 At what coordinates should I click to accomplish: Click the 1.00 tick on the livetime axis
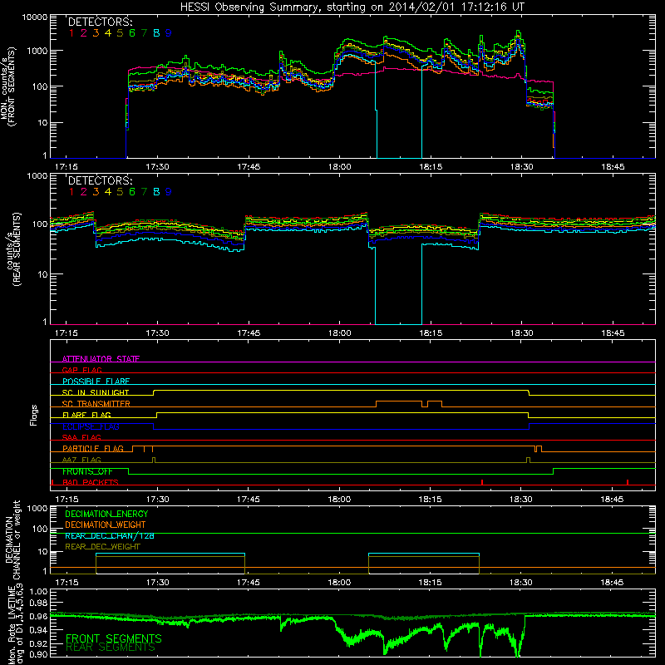coord(38,592)
